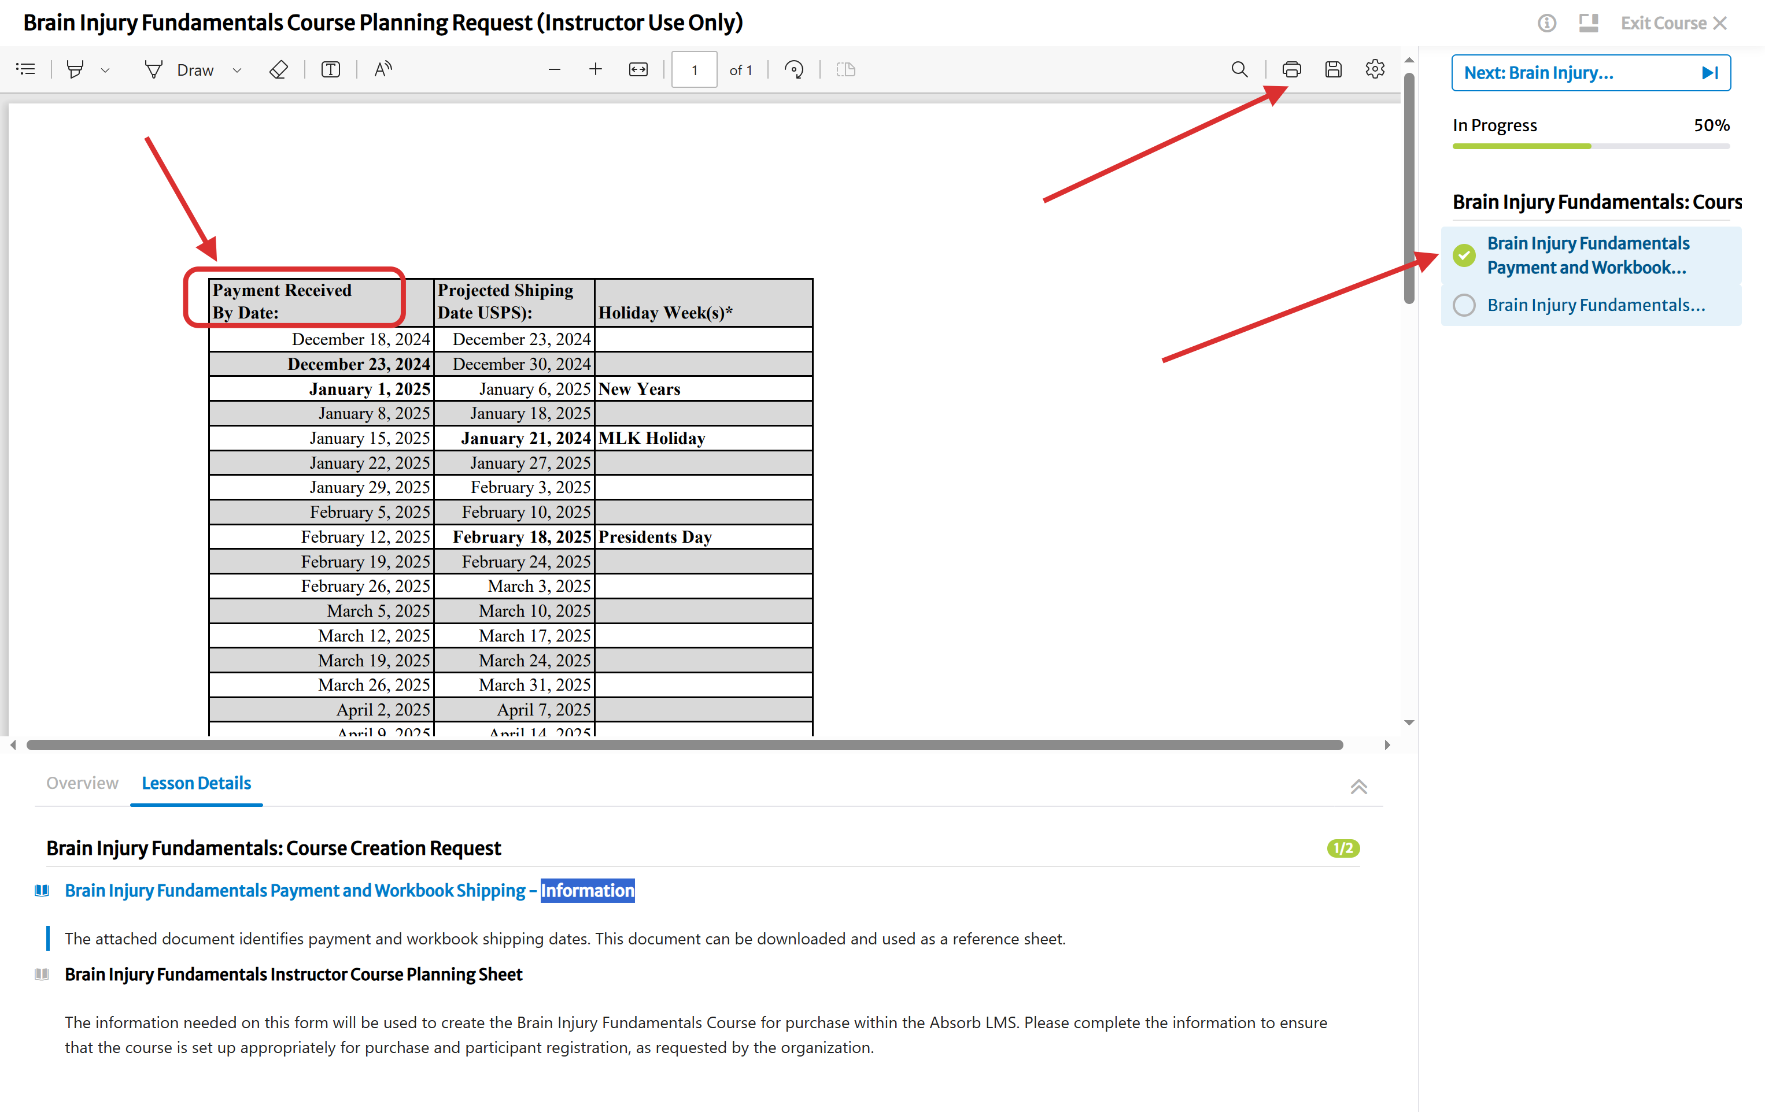
Task: Expand the Draw options dropdown arrow
Action: pyautogui.click(x=237, y=71)
